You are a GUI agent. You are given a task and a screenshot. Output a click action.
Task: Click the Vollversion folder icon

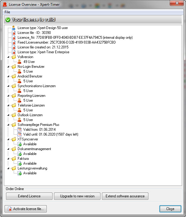click(x=14, y=57)
